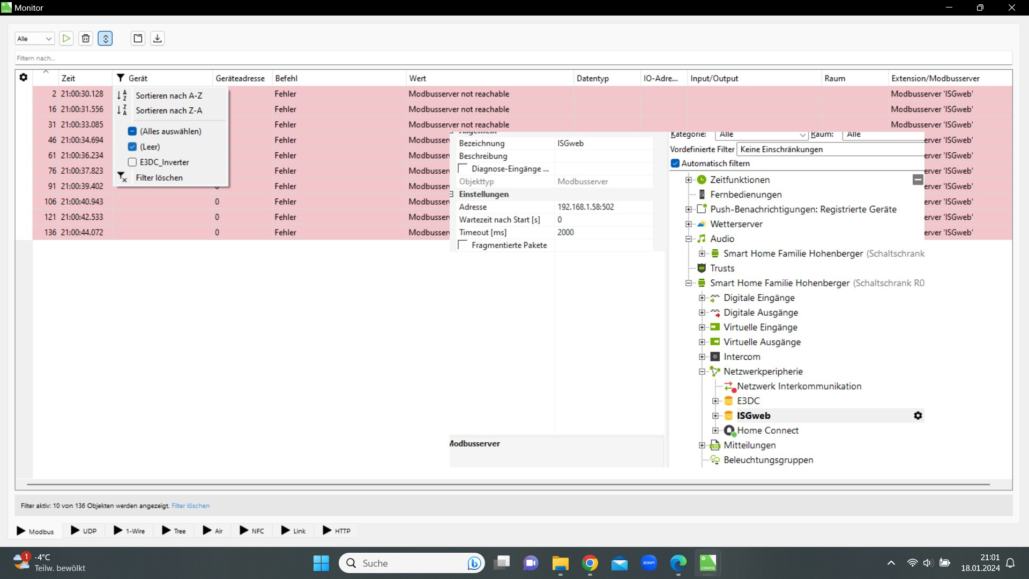1029x579 pixels.
Task: Click the Filter löschen link in the status bar
Action: point(190,506)
